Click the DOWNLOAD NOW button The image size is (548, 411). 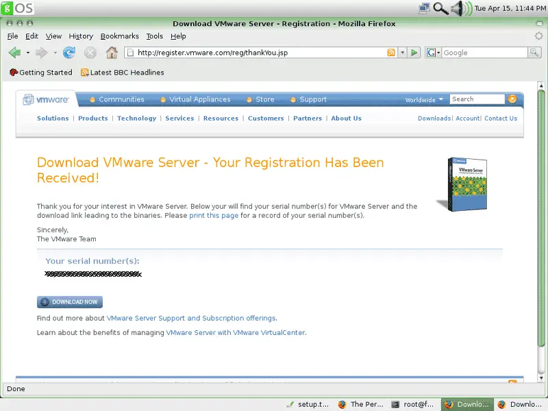[70, 302]
